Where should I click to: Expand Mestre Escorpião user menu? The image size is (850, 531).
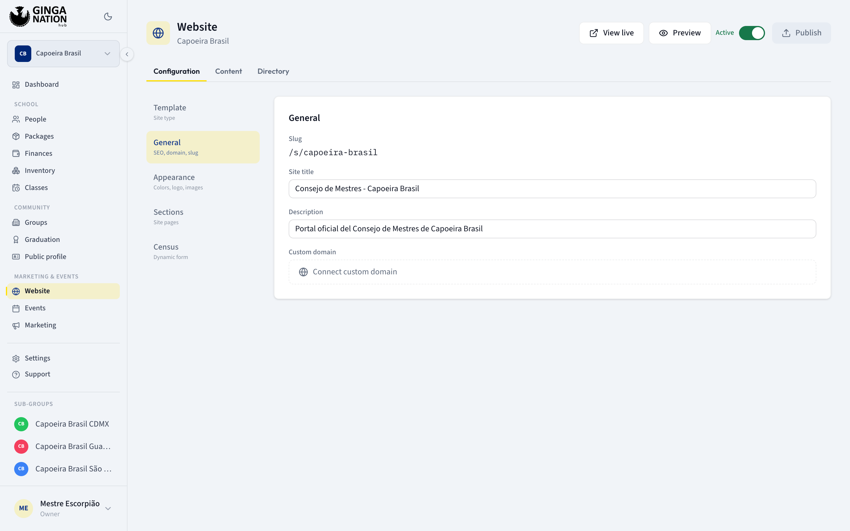click(63, 508)
